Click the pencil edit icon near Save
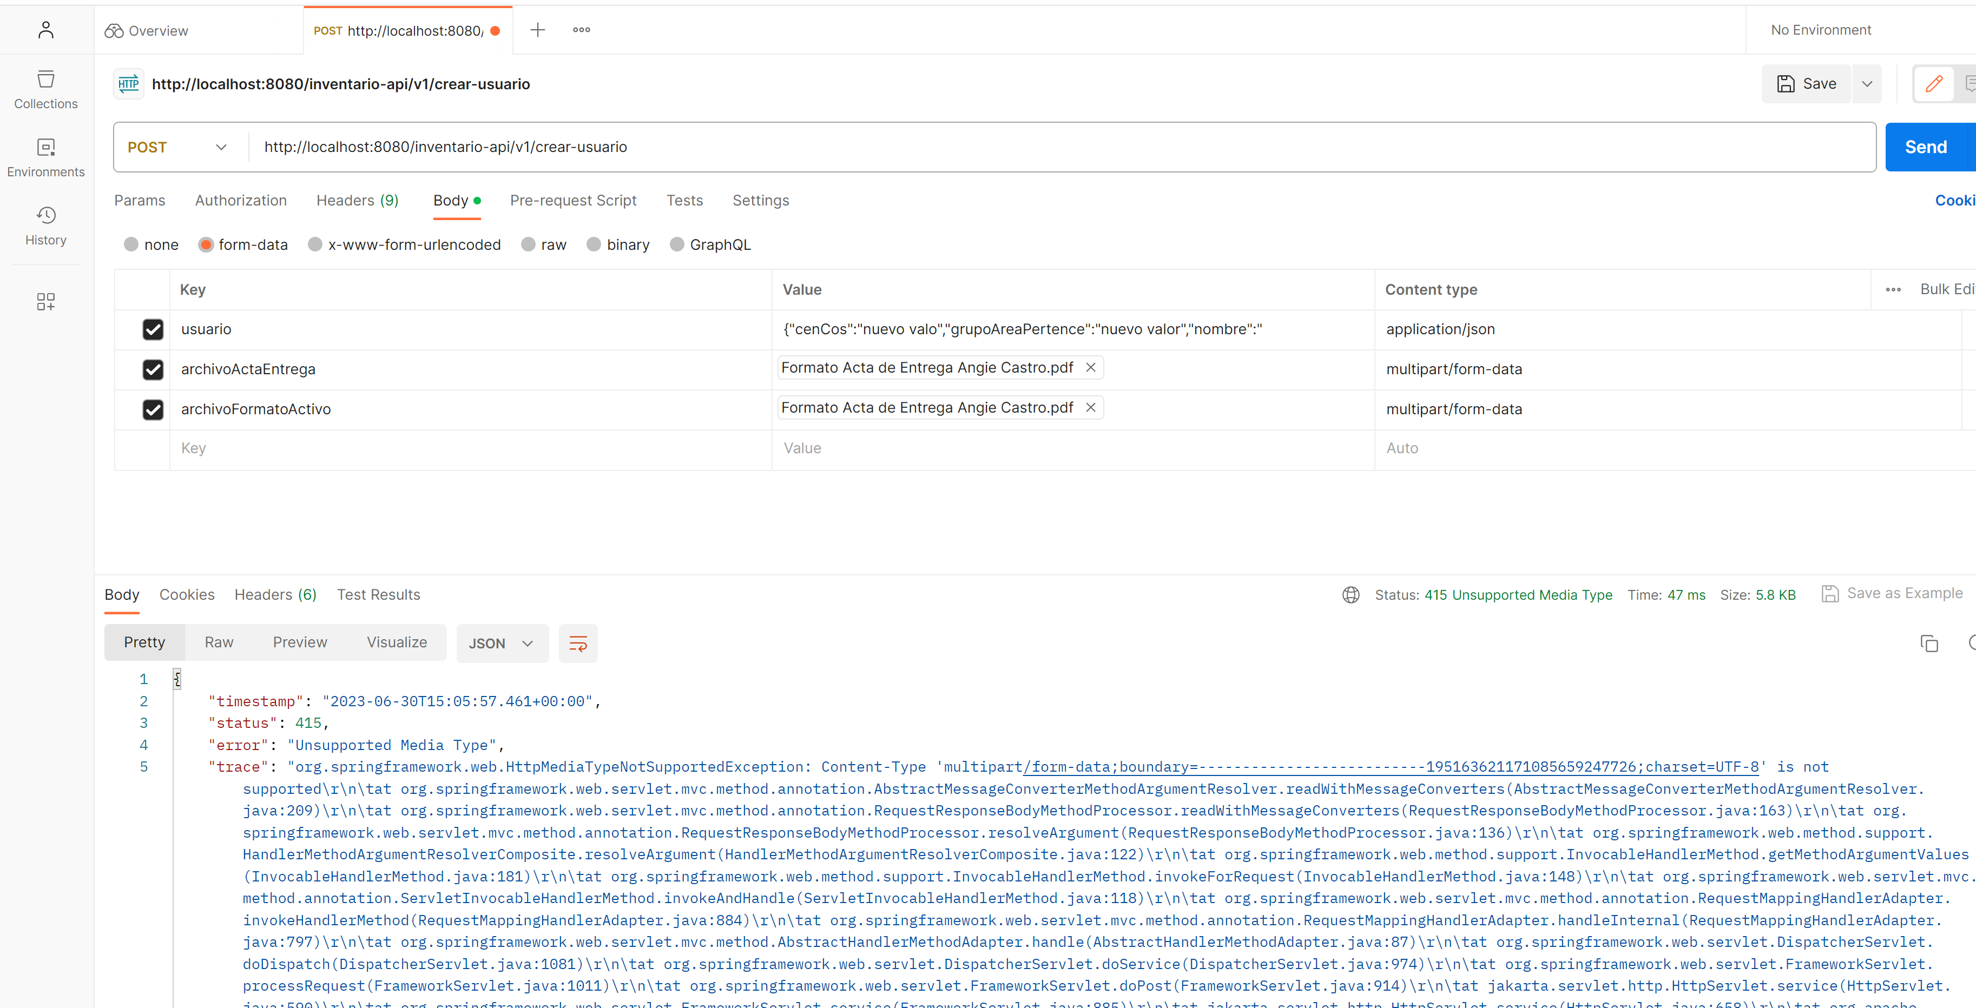This screenshot has width=1976, height=1008. (x=1934, y=84)
